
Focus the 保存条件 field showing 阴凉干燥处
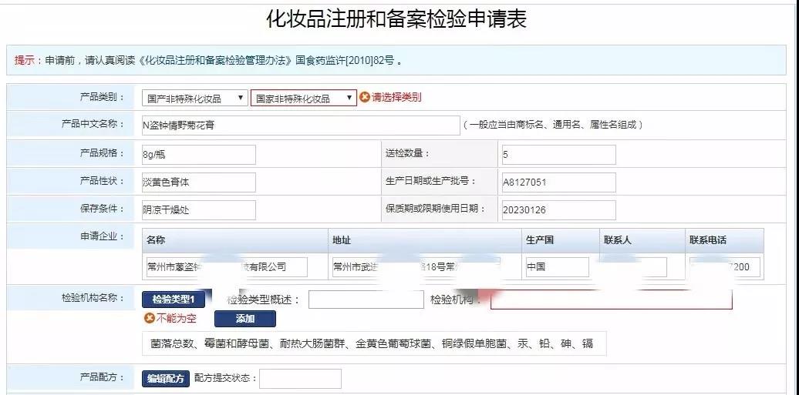[x=199, y=209]
